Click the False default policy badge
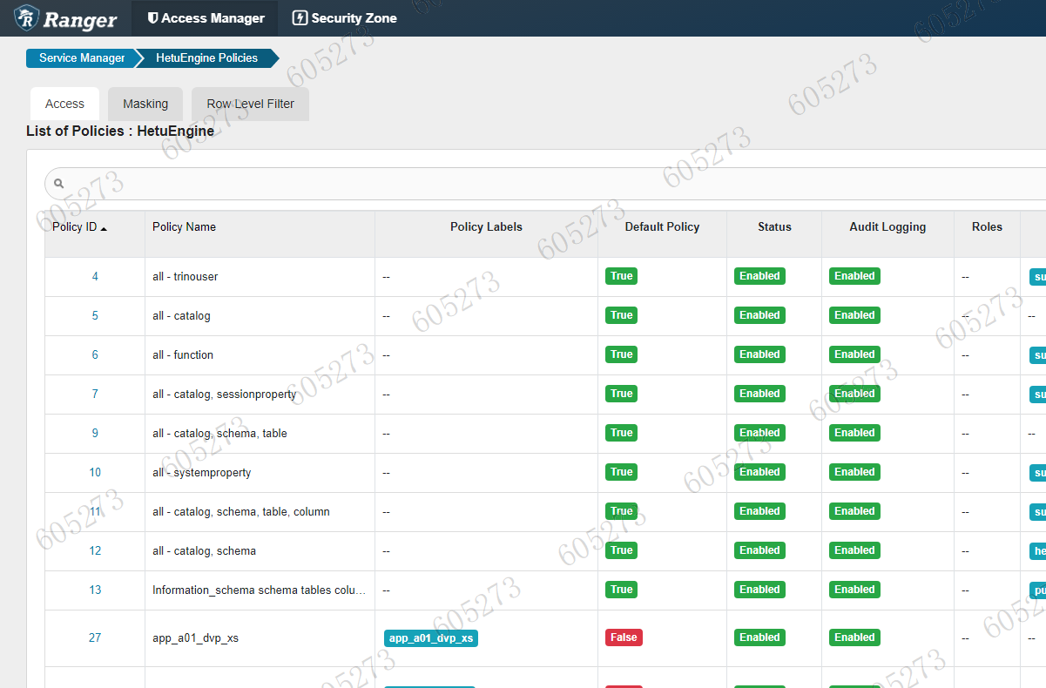 tap(624, 637)
